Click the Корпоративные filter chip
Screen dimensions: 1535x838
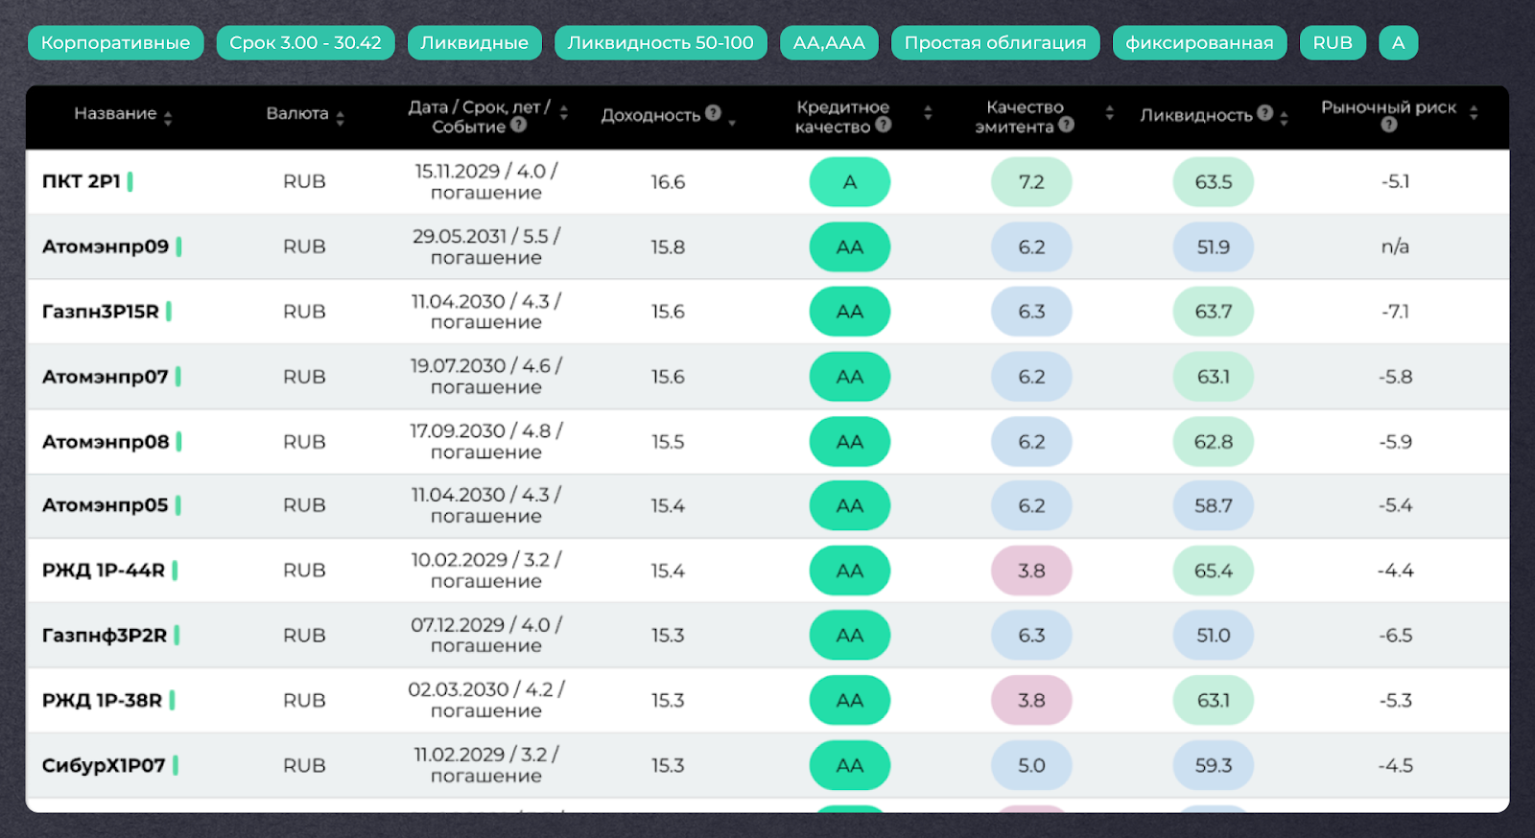coord(116,43)
